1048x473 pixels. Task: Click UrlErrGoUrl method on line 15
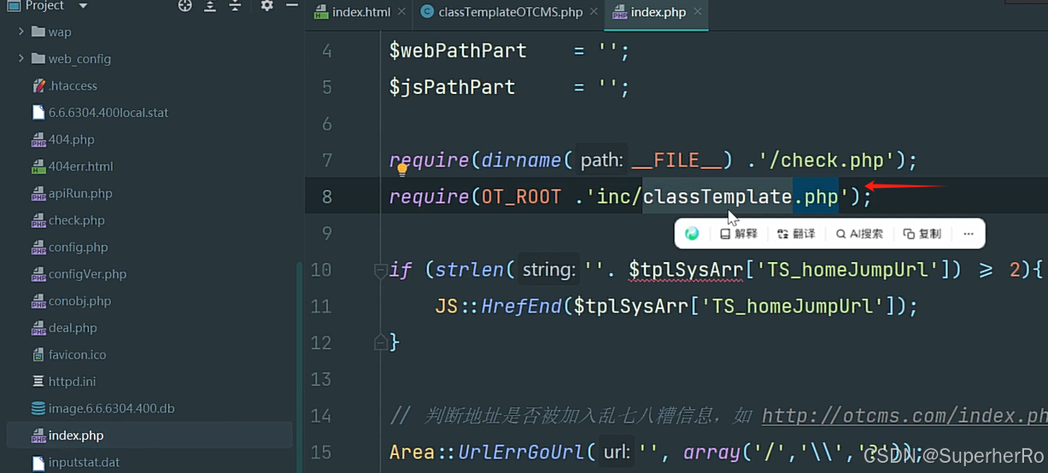pos(522,451)
